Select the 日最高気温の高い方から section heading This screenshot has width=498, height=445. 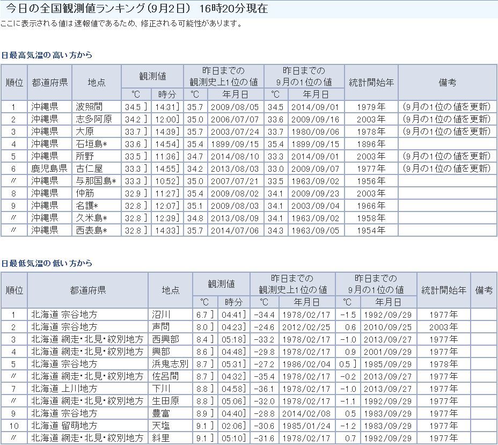(x=47, y=55)
